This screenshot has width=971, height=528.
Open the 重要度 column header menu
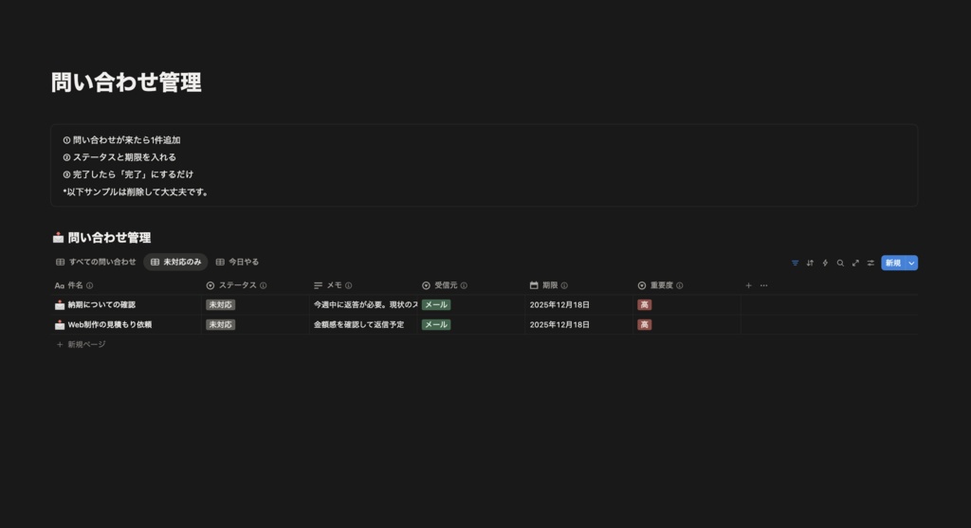[661, 285]
